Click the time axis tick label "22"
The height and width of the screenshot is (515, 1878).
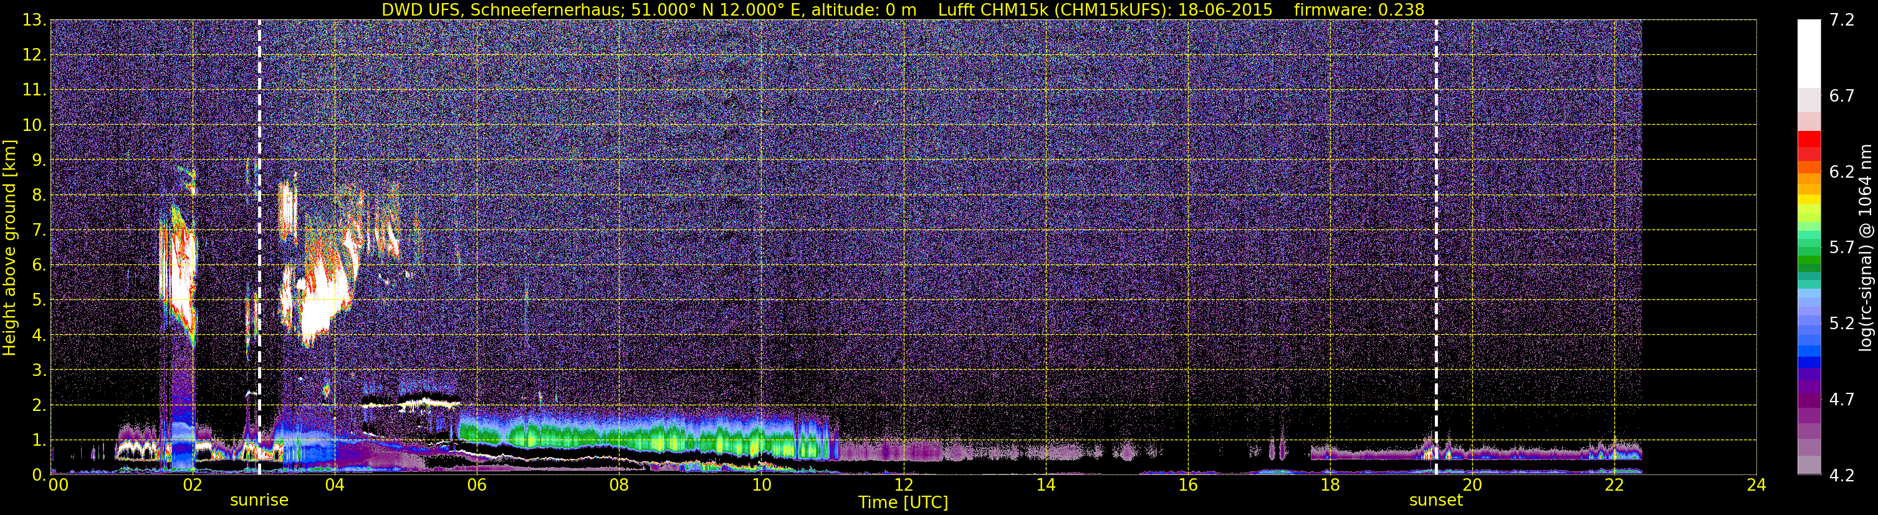tap(1614, 486)
